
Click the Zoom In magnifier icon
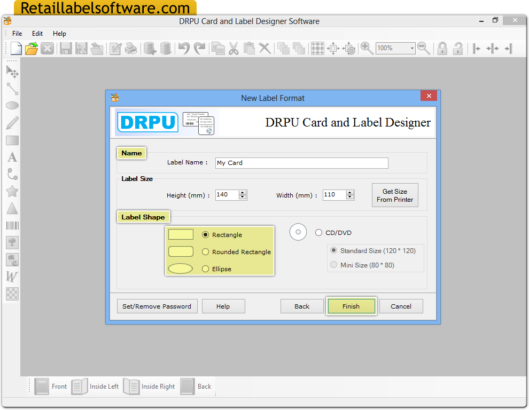pyautogui.click(x=367, y=48)
